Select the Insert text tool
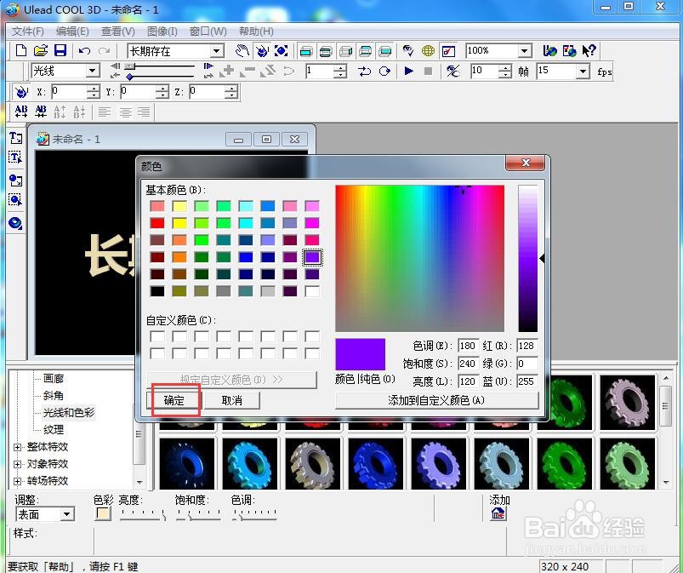 [15, 138]
